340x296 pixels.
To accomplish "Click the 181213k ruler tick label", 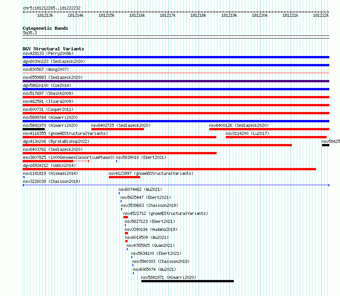I will (x=45, y=15).
